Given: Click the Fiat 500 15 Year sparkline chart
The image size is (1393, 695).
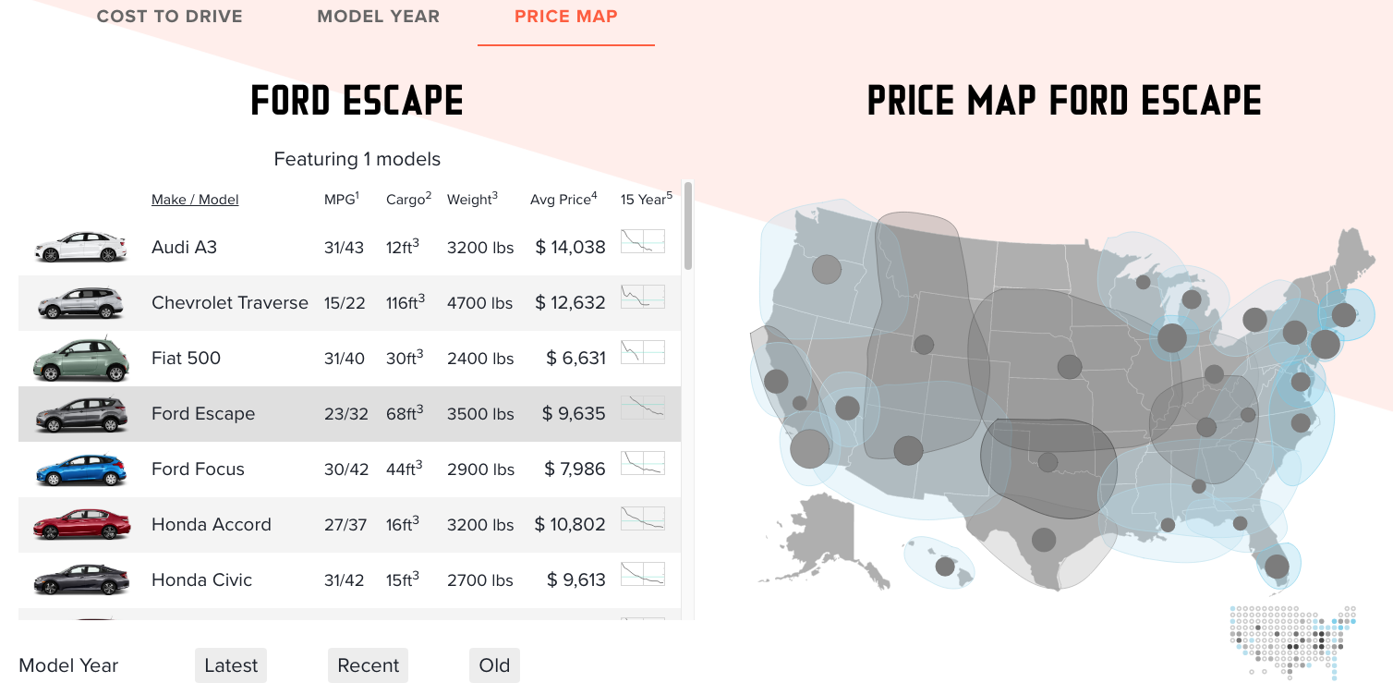Looking at the screenshot, I should tap(642, 352).
